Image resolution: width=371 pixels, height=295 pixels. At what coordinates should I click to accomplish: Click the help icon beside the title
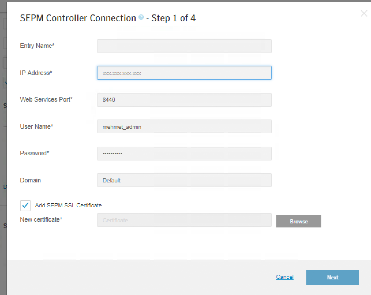[x=141, y=17]
